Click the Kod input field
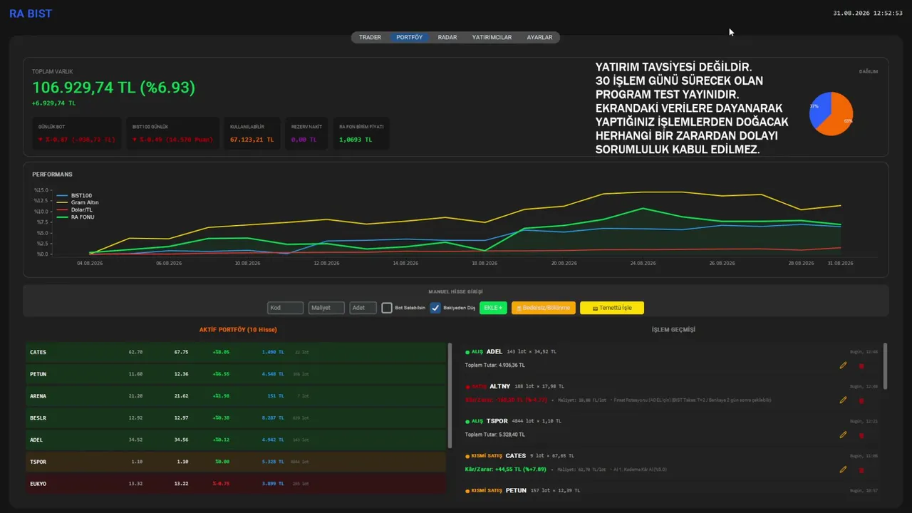912x513 pixels. (x=285, y=308)
